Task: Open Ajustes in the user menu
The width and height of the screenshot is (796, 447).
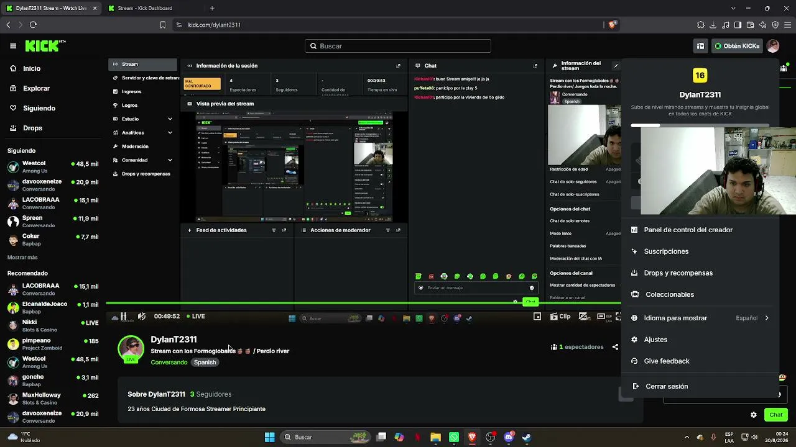Action: [700, 340]
